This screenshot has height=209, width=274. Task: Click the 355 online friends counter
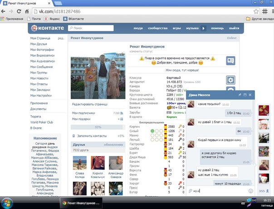click(x=264, y=191)
